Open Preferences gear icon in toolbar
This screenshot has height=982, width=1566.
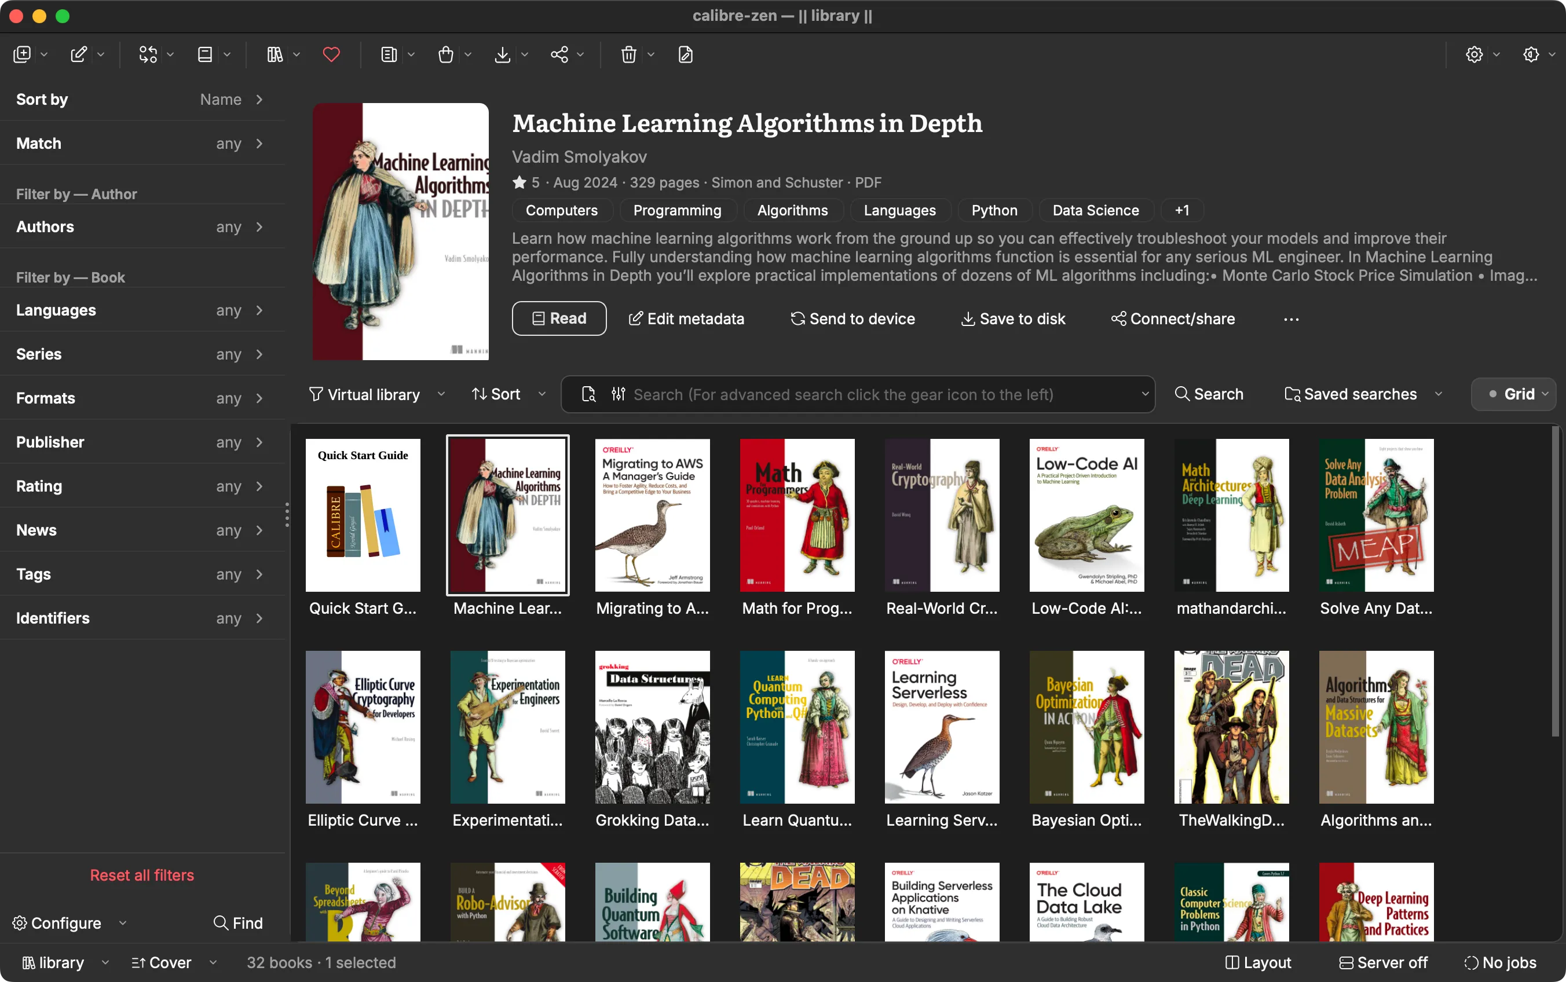coord(1474,54)
